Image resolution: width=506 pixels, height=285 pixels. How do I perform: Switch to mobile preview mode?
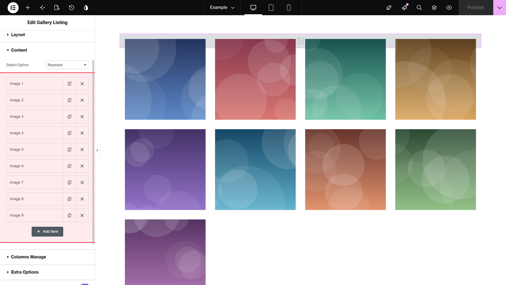pos(289,8)
